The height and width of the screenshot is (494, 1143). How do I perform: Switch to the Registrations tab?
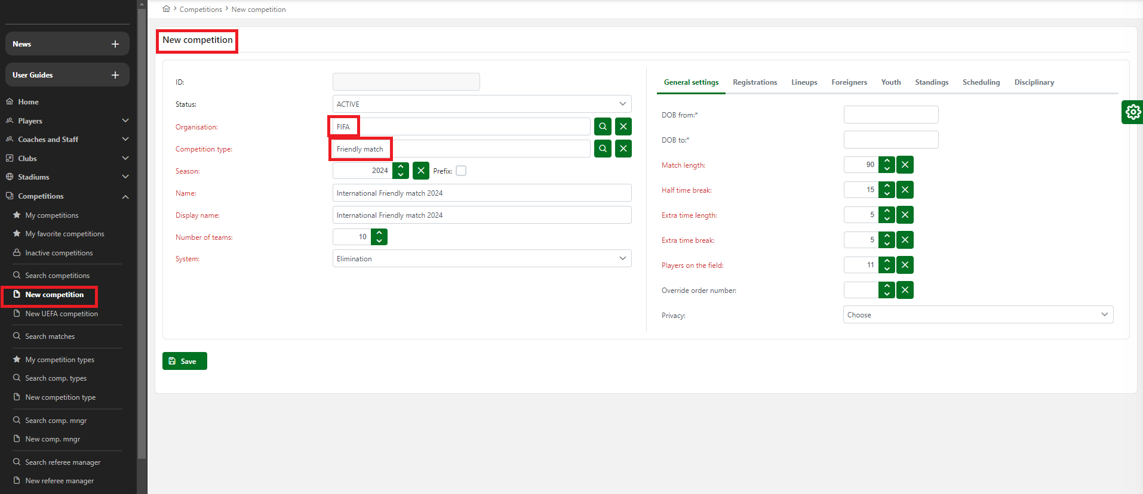(755, 82)
